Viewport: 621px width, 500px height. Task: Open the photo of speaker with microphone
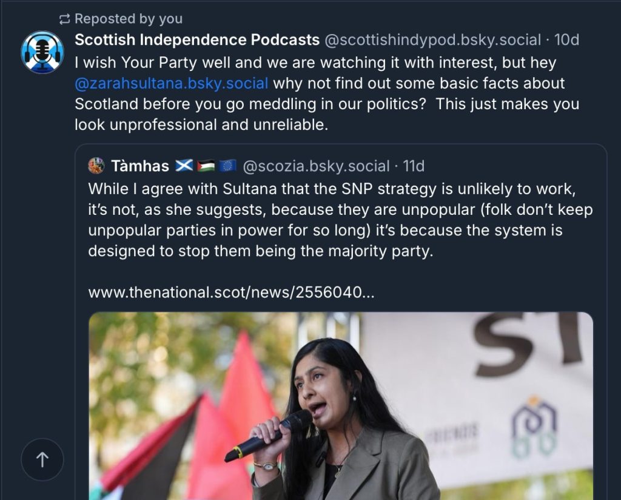pyautogui.click(x=341, y=406)
